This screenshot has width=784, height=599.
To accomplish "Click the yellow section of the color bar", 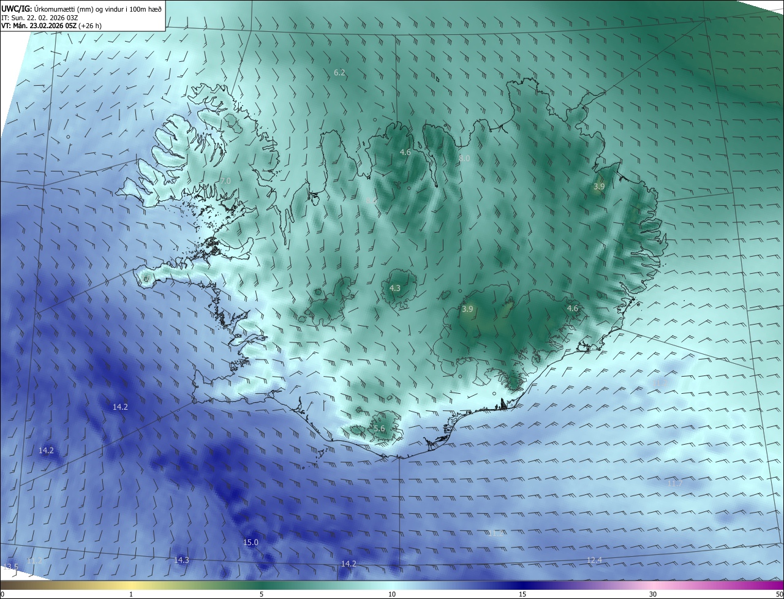I will pyautogui.click(x=131, y=585).
